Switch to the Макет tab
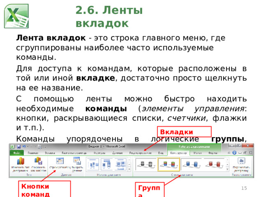This screenshot has height=197, width=263. (x=197, y=153)
